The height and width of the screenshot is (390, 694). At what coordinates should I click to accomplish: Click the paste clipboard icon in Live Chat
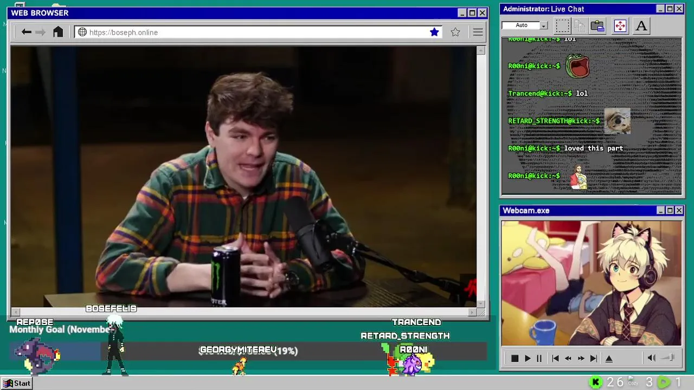coord(597,25)
